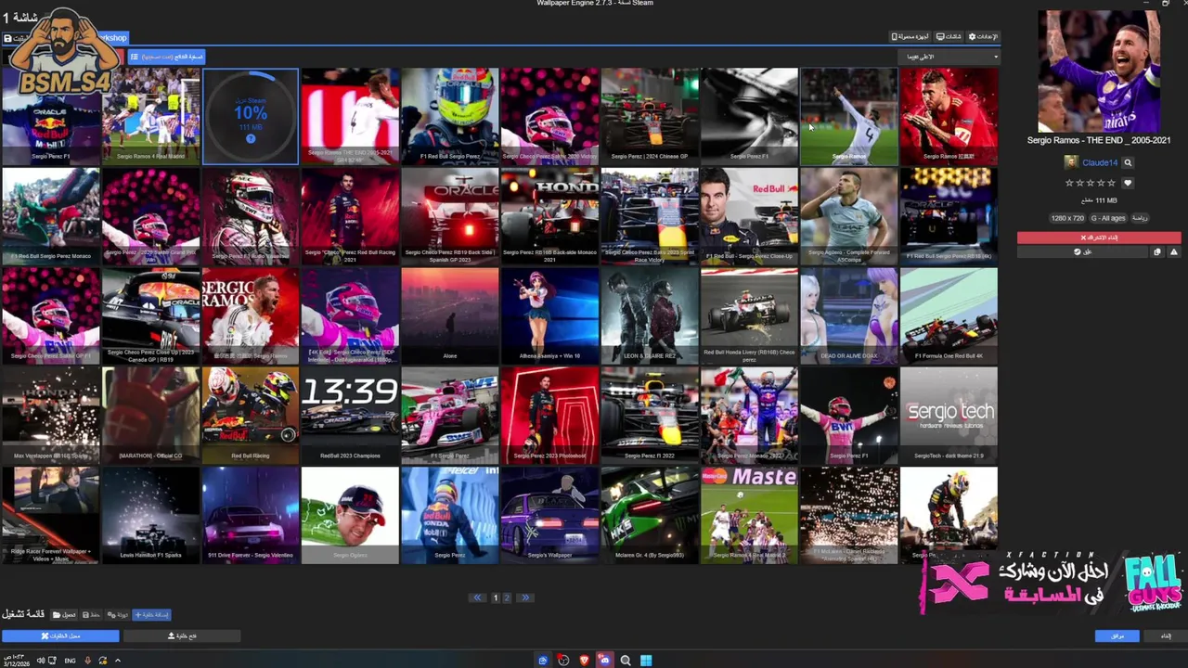
Task: Click the taskbar search magnifier icon
Action: click(626, 660)
